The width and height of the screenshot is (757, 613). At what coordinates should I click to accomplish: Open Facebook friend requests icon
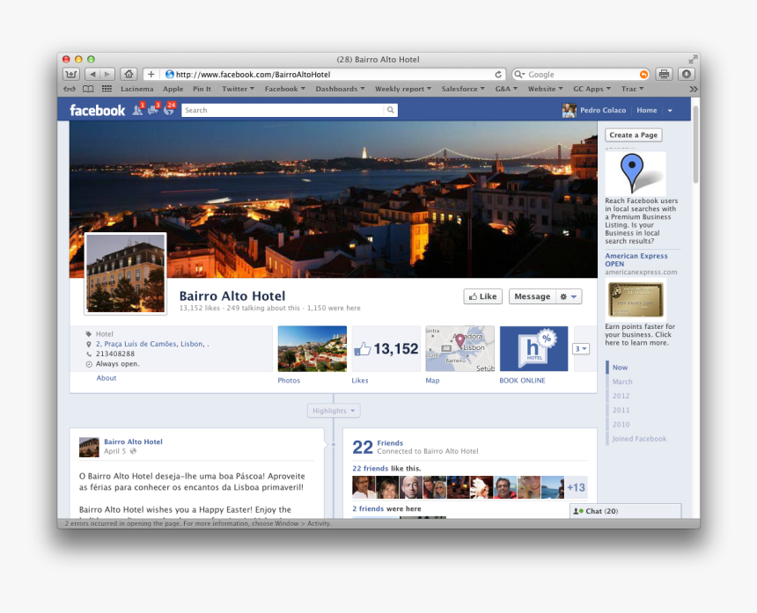(138, 110)
